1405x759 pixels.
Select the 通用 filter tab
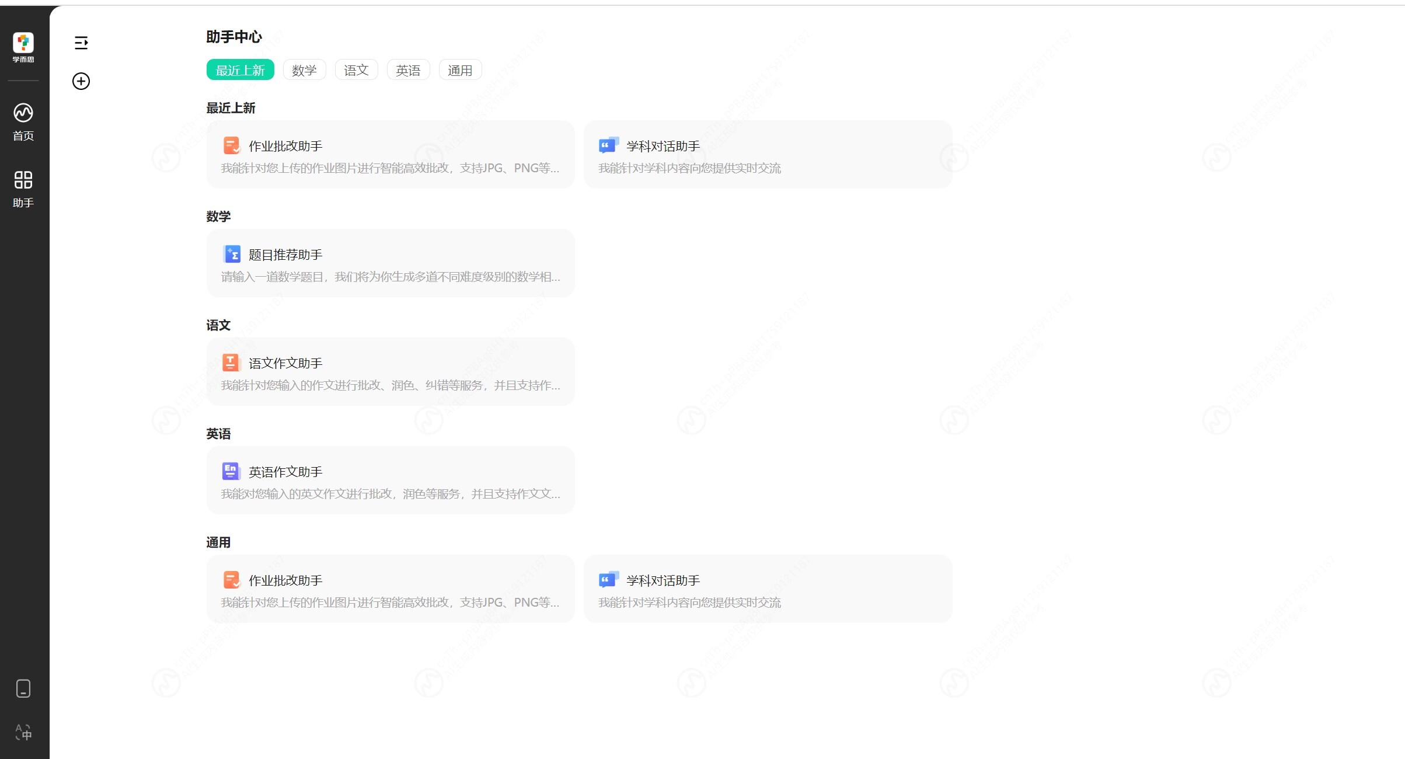point(460,70)
